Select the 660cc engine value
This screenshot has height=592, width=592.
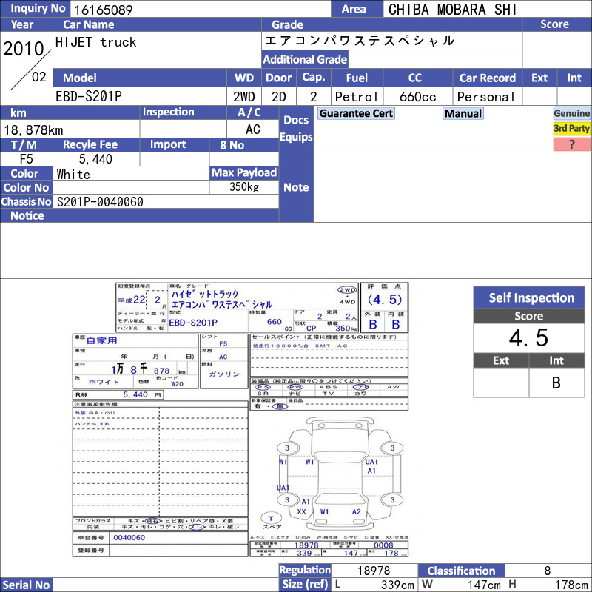pos(417,97)
